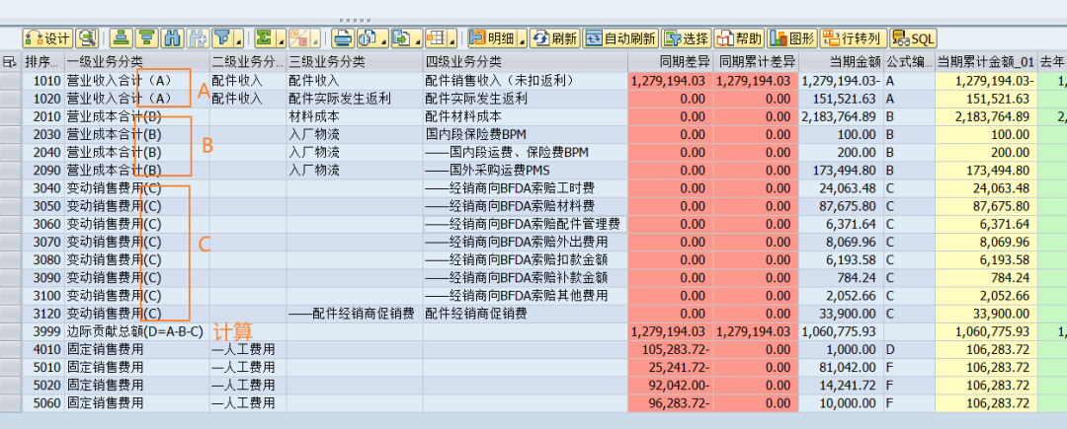
Task: Click the 明细 (Detail) button
Action: pos(492,38)
